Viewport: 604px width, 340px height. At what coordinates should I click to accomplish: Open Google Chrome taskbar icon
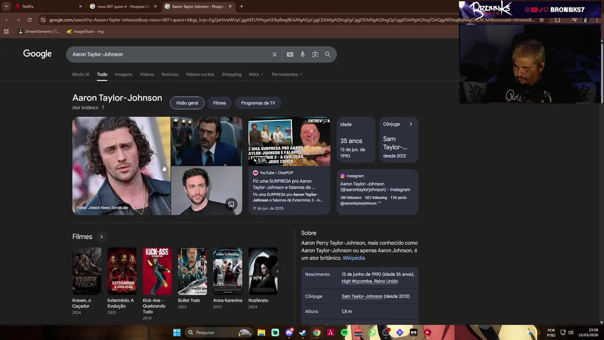317,332
